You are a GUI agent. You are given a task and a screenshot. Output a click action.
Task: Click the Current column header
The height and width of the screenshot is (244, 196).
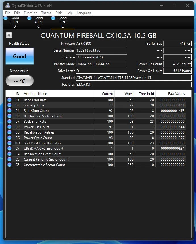point(104,94)
